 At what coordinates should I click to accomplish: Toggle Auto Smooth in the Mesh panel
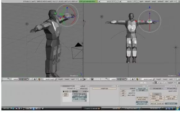click(142, 88)
